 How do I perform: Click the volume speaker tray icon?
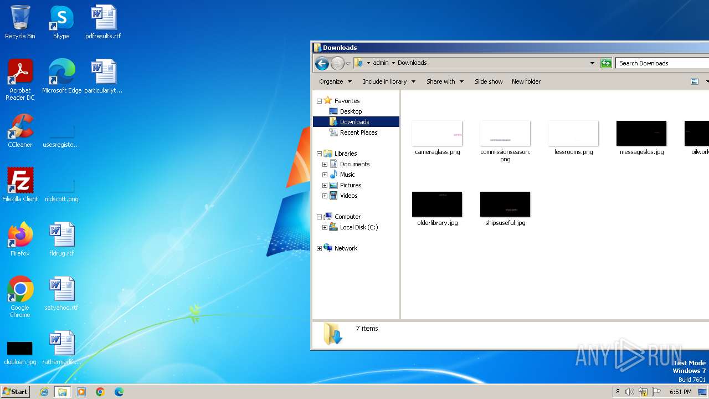click(x=630, y=392)
